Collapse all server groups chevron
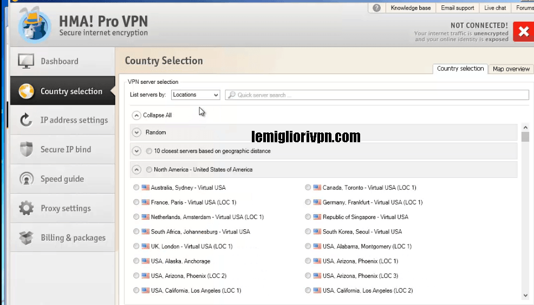The width and height of the screenshot is (534, 305). (136, 115)
